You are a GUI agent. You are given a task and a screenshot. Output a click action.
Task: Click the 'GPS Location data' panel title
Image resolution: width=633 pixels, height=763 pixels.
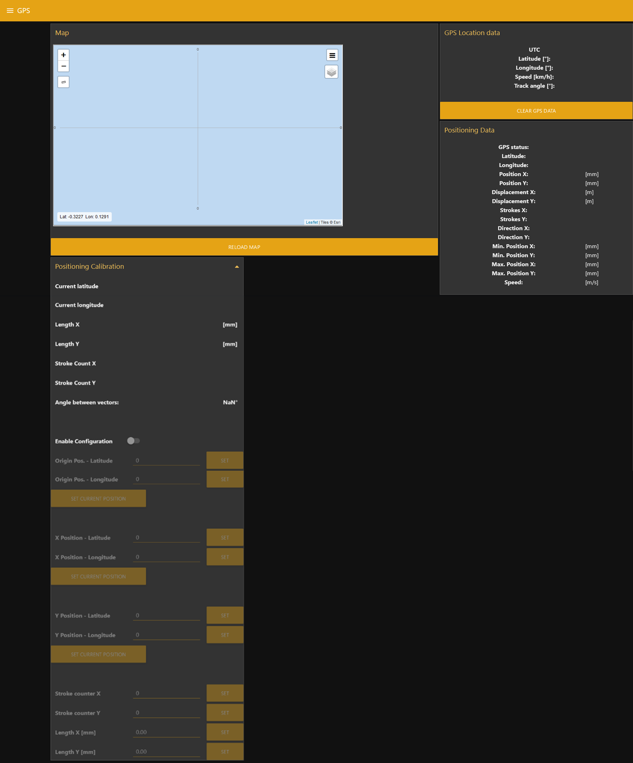[x=472, y=33]
